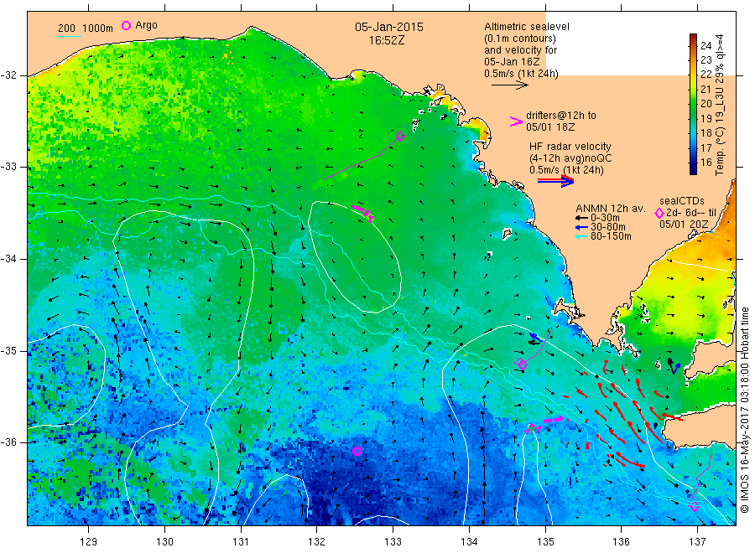This screenshot has height=553, width=755.
Task: Click the date label 05-Jan-2015
Action: pyautogui.click(x=389, y=28)
